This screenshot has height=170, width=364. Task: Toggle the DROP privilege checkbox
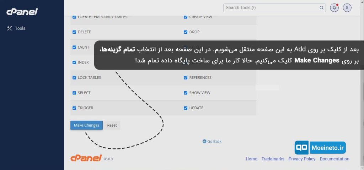[186, 32]
